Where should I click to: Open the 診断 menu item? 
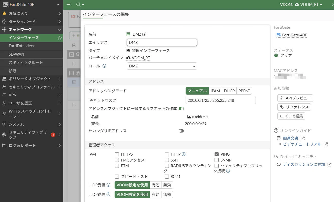(32, 71)
